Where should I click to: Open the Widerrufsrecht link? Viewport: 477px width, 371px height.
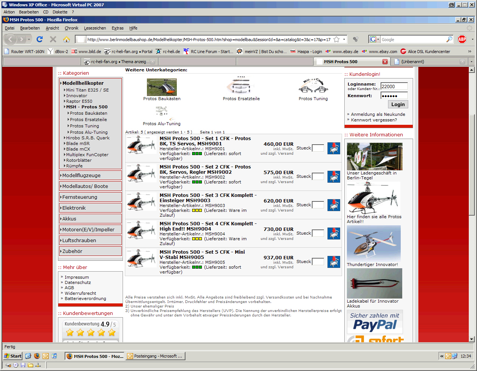click(80, 293)
